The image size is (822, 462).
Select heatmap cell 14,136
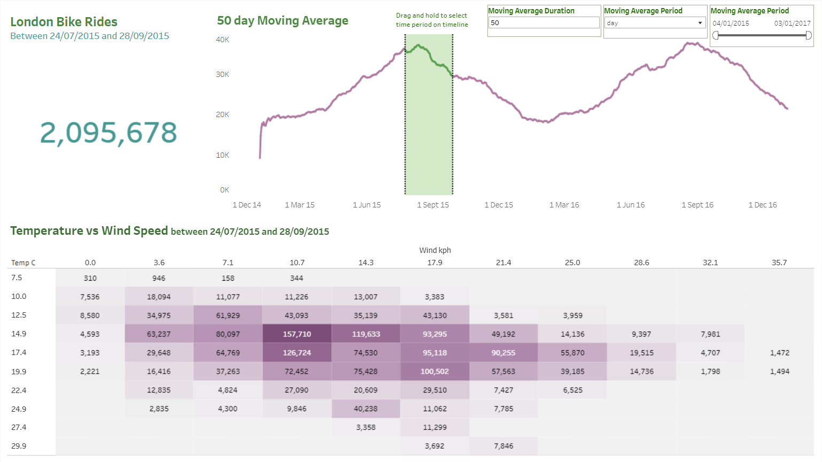(x=572, y=334)
